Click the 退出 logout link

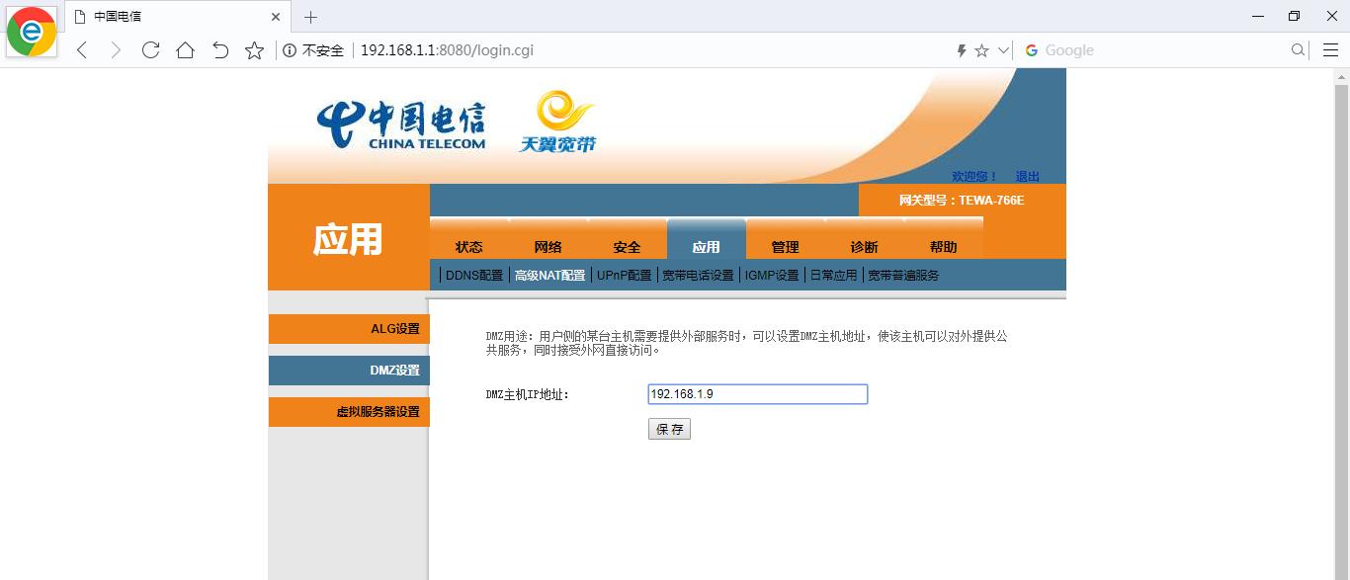tap(1026, 175)
